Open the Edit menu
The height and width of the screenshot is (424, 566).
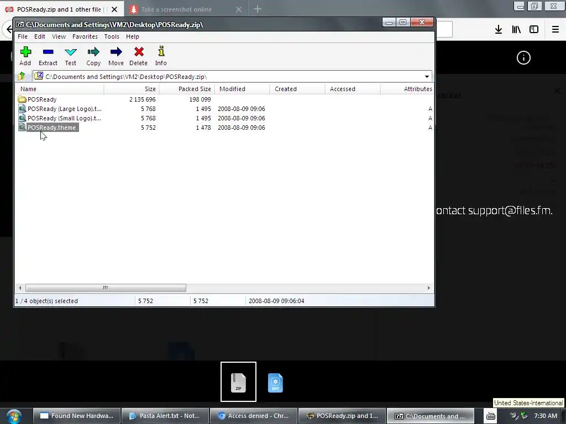click(40, 36)
